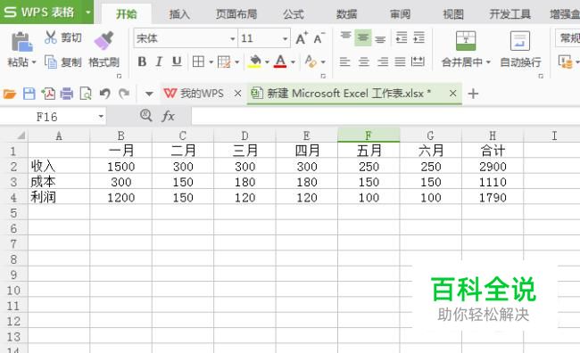Screen dimensions: 580x353
Task: Click the Print icon
Action: tap(67, 94)
